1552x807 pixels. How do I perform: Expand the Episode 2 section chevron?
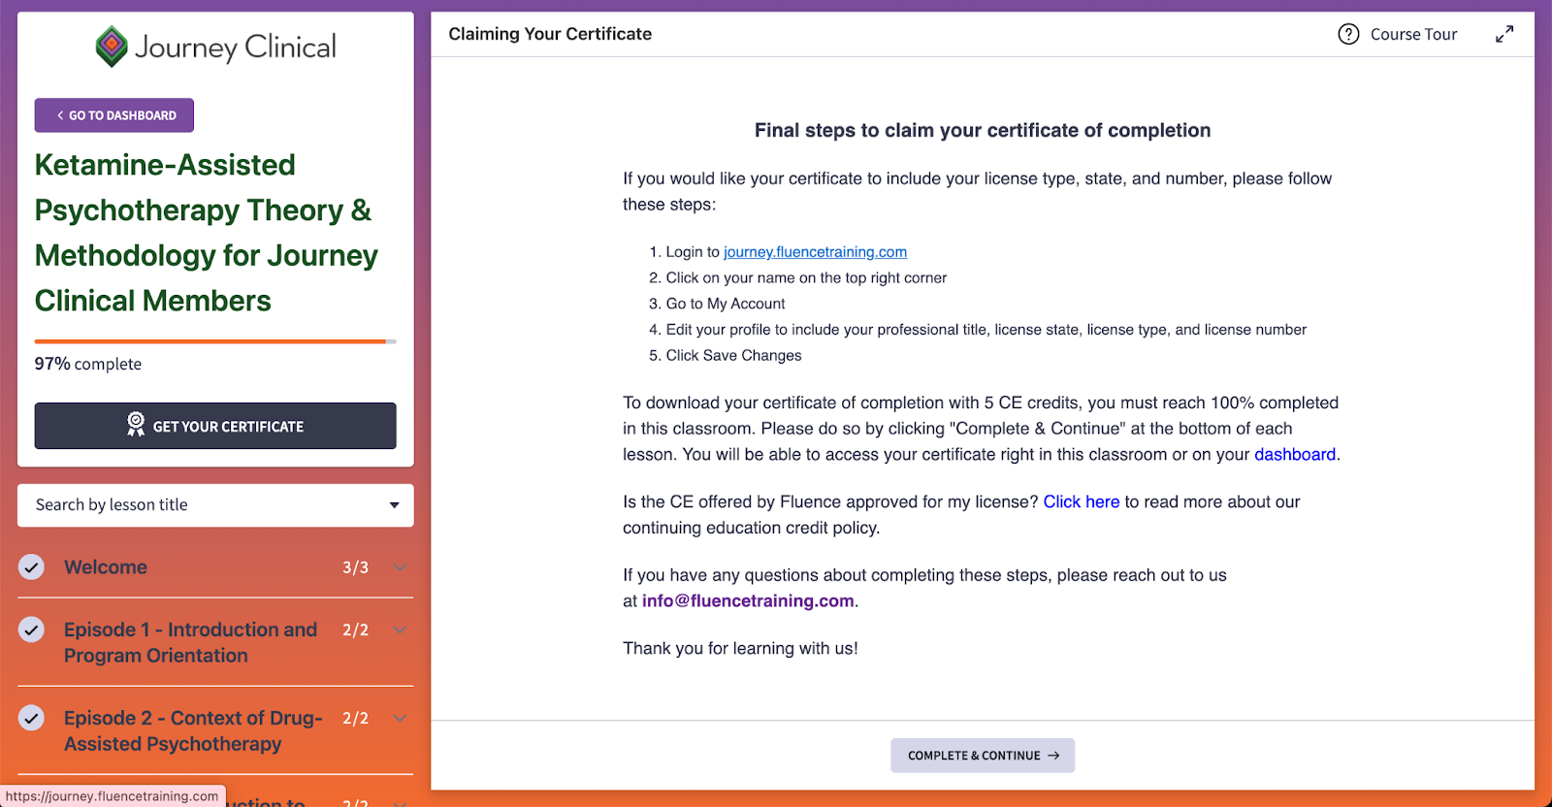click(400, 719)
